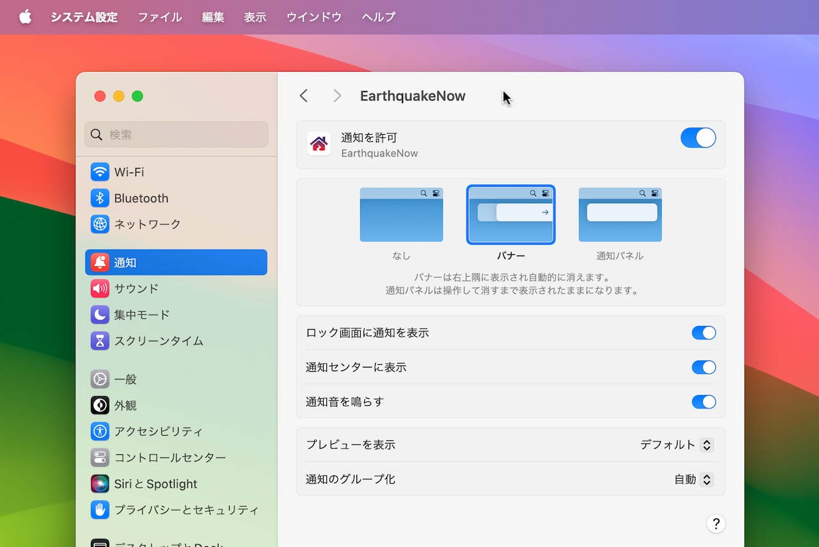
Task: Click the 通知 bell icon in sidebar
Action: click(x=100, y=263)
